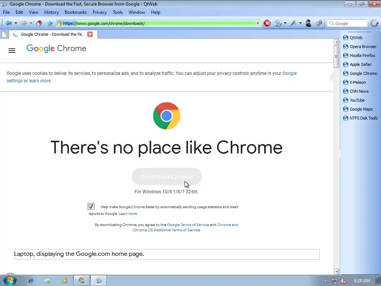Image resolution: width=381 pixels, height=286 pixels.
Task: Open Windows Media Player taskbar icon
Action: point(64,281)
